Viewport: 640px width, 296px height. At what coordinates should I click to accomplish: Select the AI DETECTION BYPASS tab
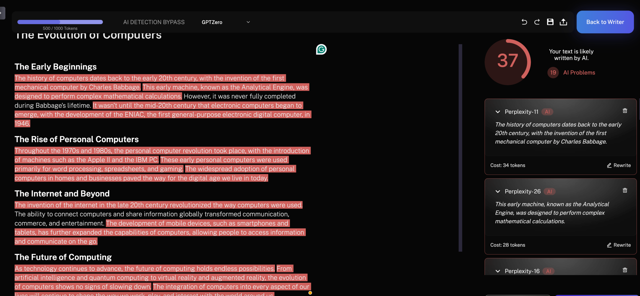click(154, 22)
